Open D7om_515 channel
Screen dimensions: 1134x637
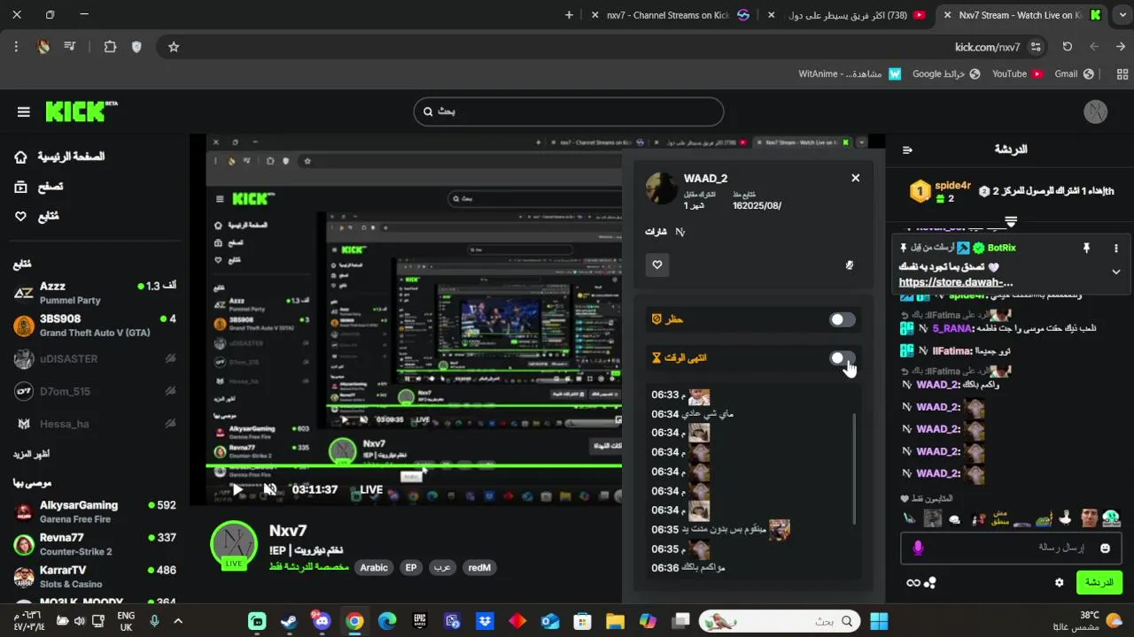point(95,391)
